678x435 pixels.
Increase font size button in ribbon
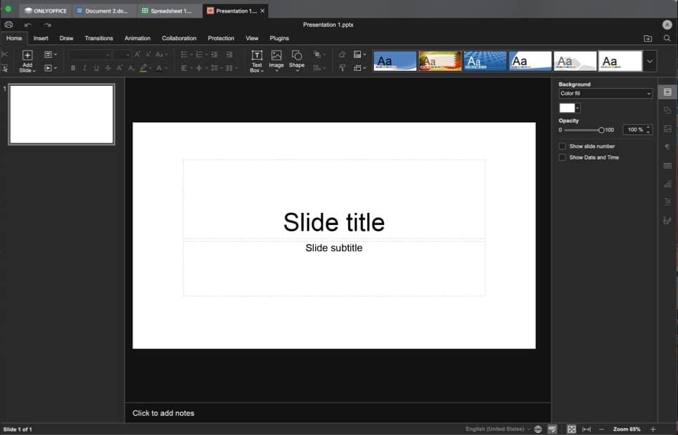click(x=137, y=54)
